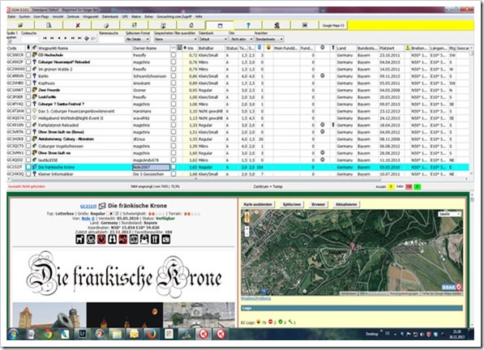
Task: Click the Google Maps V3 toolbar button
Action: tap(333, 25)
